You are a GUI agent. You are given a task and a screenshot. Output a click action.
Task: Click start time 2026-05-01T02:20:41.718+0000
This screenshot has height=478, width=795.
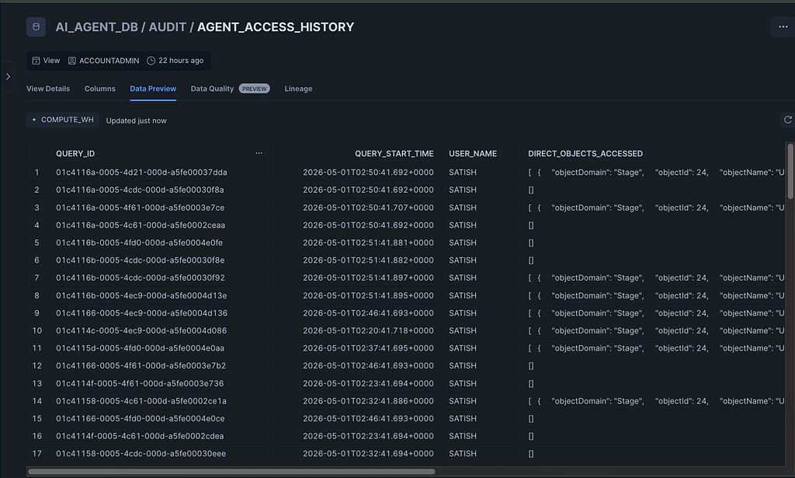point(368,331)
